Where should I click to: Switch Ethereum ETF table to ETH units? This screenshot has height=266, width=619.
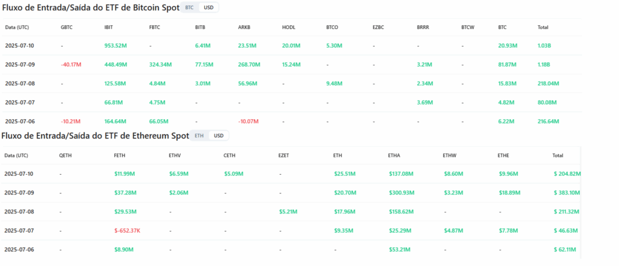coord(199,136)
